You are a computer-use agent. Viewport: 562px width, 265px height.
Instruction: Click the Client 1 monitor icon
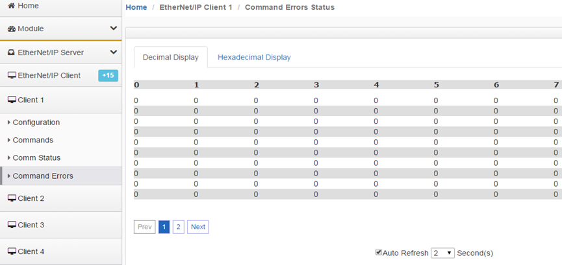12,100
